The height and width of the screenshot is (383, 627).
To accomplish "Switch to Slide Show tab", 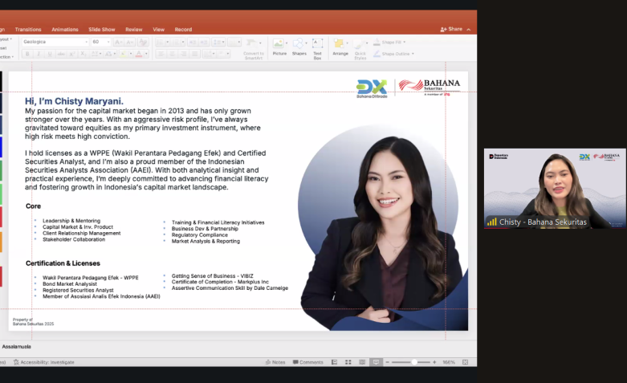I will [102, 30].
